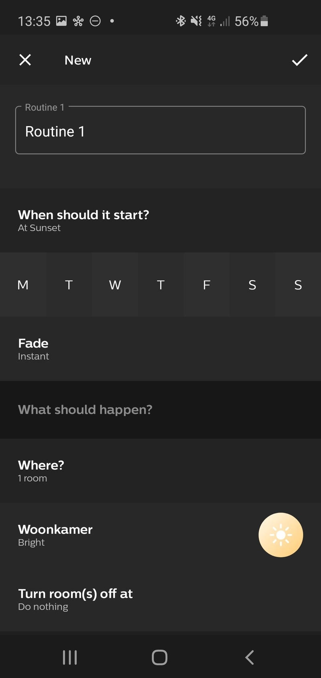Tap the gallery notification icon in status bar
This screenshot has width=321, height=678.
(x=61, y=21)
